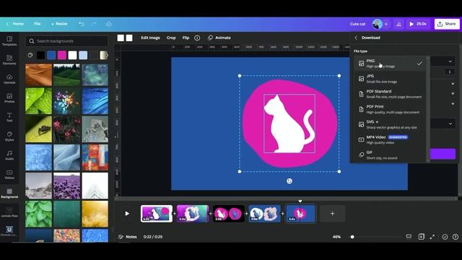Viewport: 462px width, 260px height.
Task: Click Edit image in toolbar
Action: click(151, 38)
